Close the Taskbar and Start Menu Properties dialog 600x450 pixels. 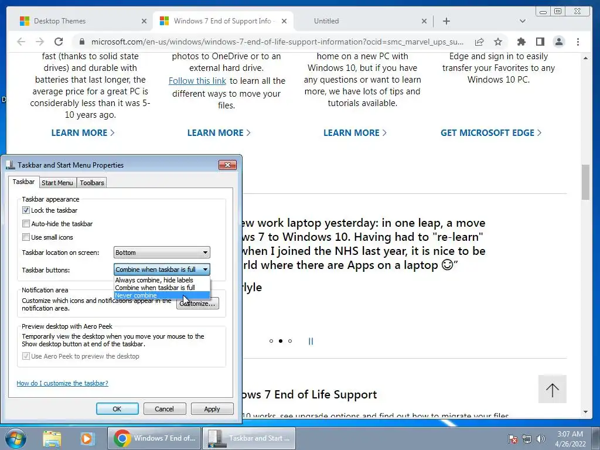pos(228,165)
